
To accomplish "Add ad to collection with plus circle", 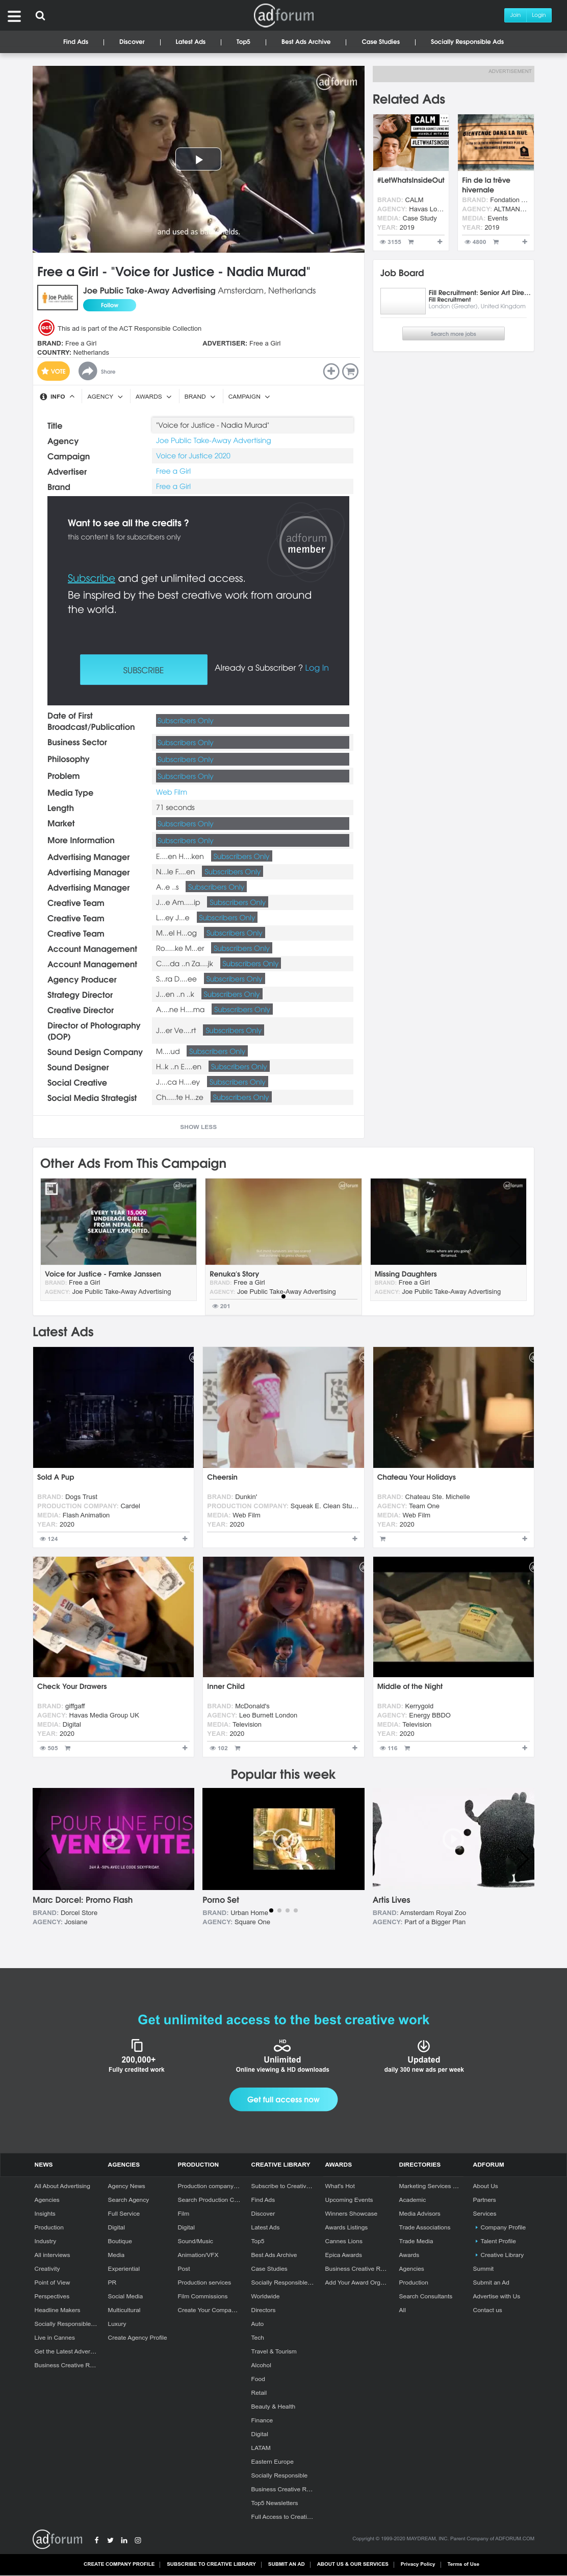I will [x=330, y=371].
